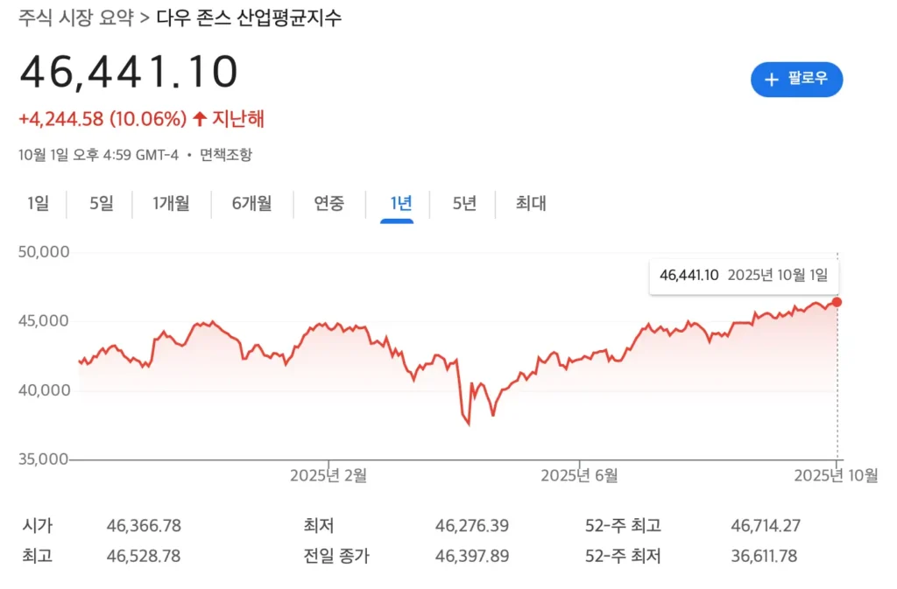
Task: Click the 다우 존스 산업평균지수 breadcrumb title
Action: tap(247, 16)
